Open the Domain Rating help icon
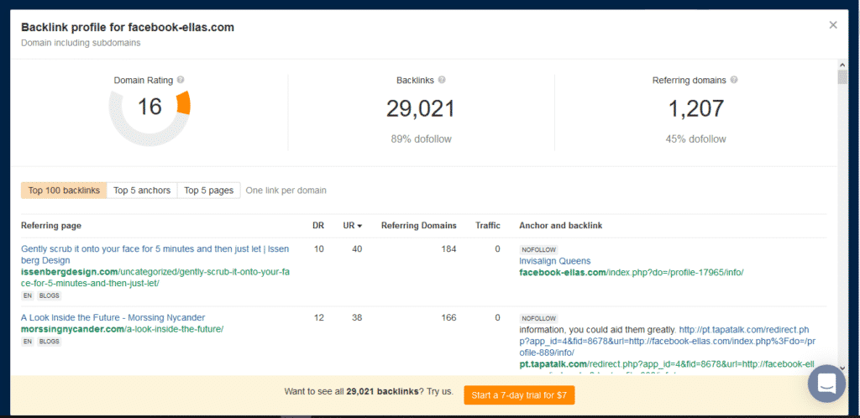 pyautogui.click(x=181, y=80)
